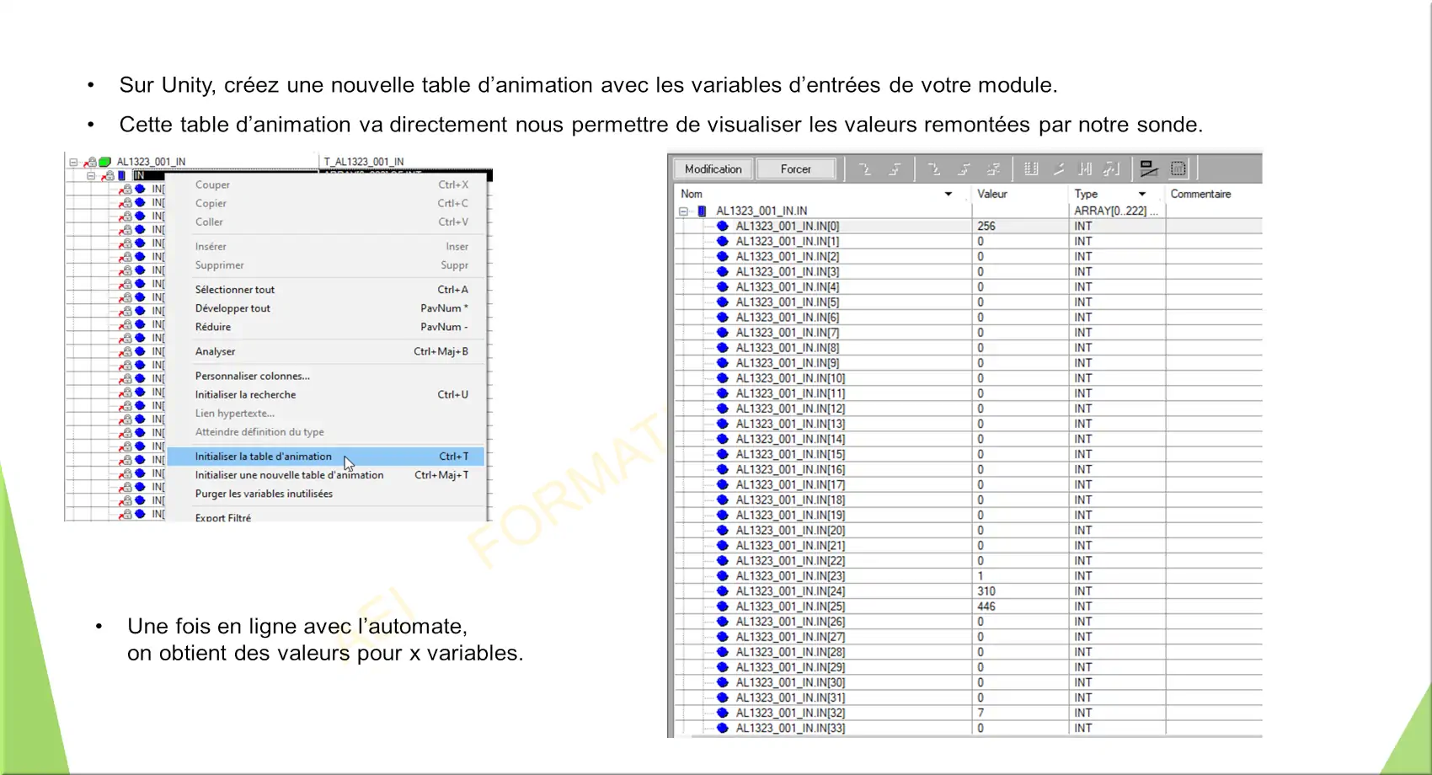
Task: Click the value 7 for IN[32]
Action: click(x=980, y=713)
